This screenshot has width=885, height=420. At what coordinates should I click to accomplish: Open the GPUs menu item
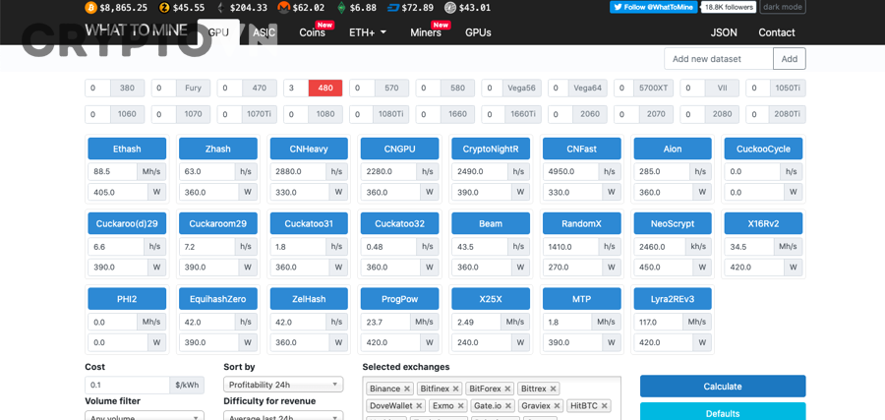click(478, 32)
